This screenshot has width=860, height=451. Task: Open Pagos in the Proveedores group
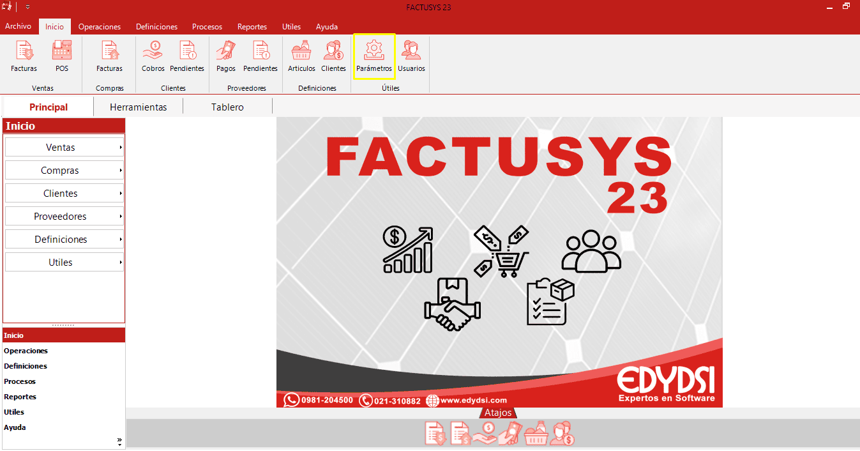click(x=226, y=56)
